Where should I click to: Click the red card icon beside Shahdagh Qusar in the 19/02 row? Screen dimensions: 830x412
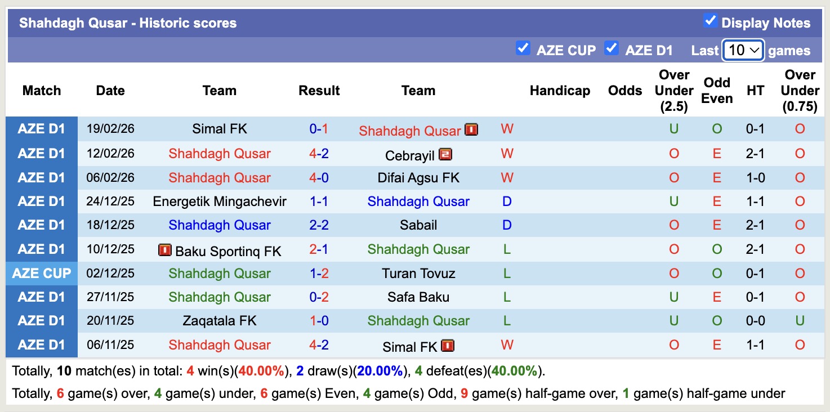(471, 129)
